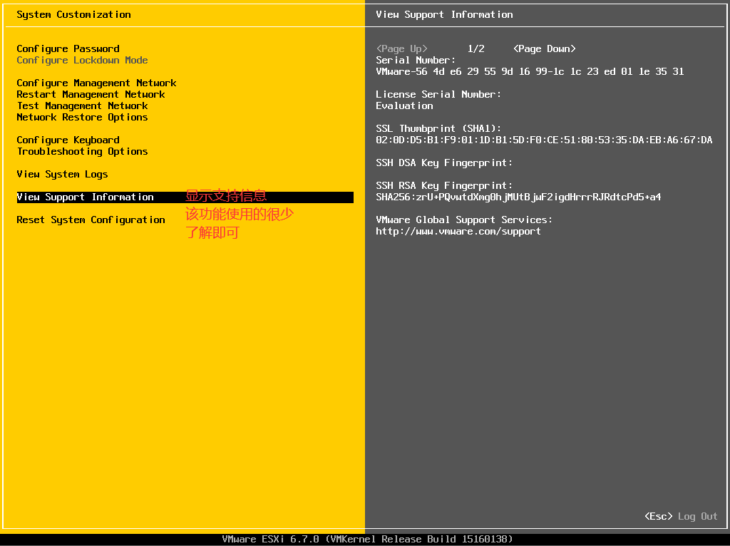Click the Evaluation license value

(x=405, y=106)
